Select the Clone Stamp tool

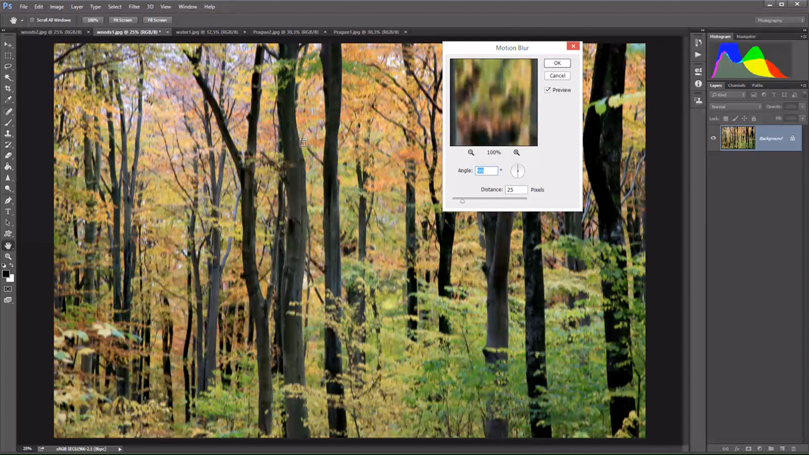click(8, 134)
